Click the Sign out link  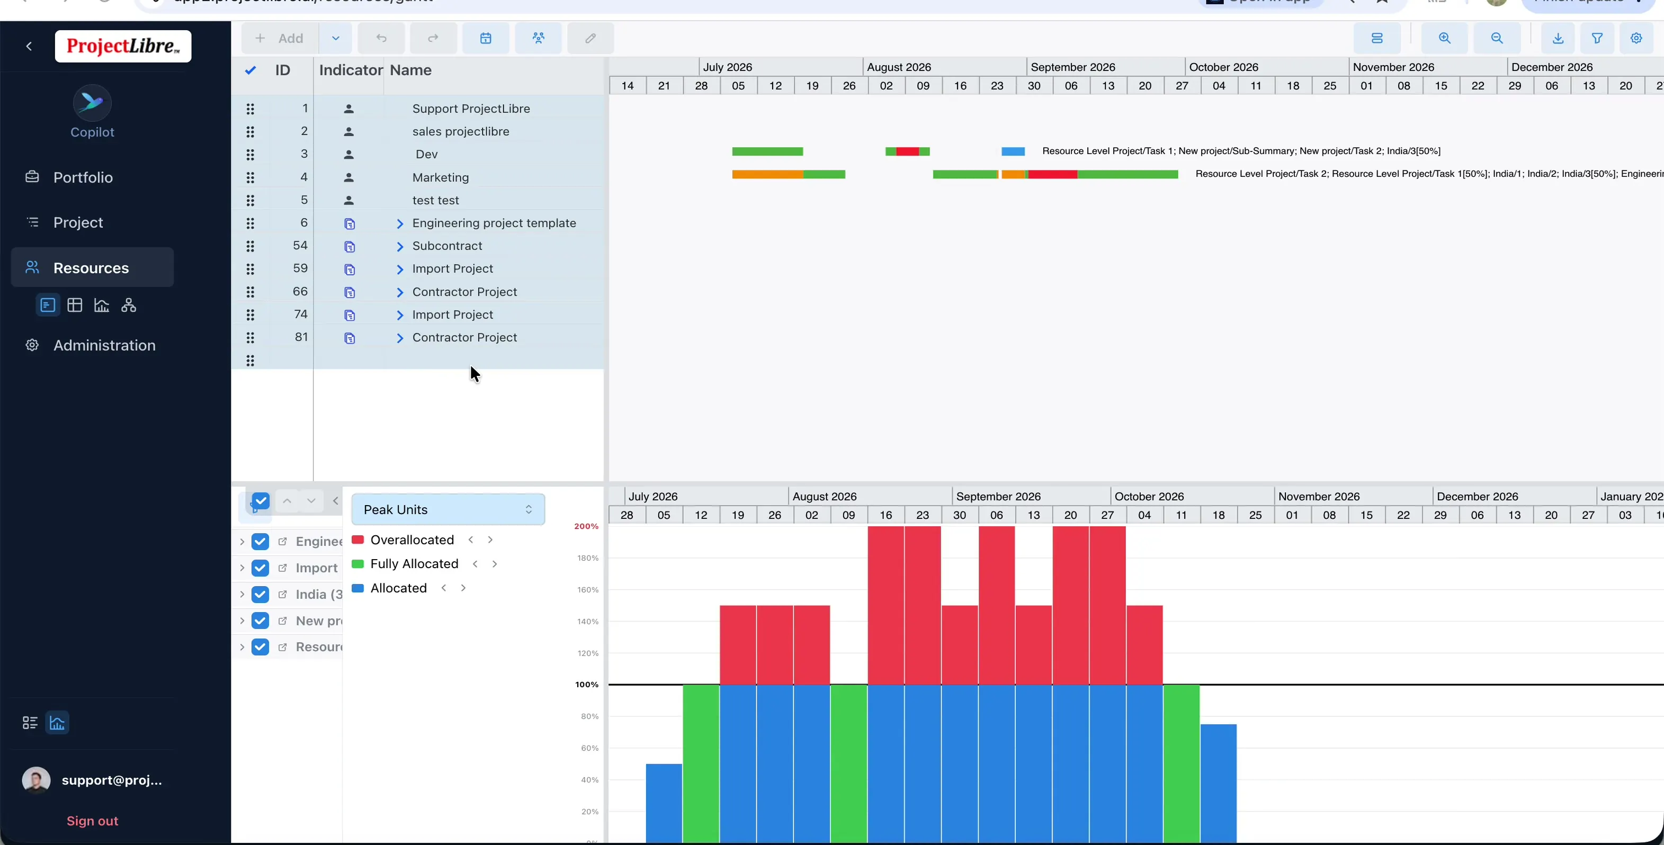[x=92, y=821]
